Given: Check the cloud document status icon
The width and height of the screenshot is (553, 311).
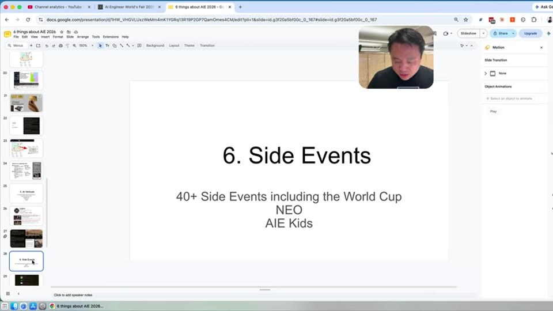Looking at the screenshot, I should coord(76,32).
